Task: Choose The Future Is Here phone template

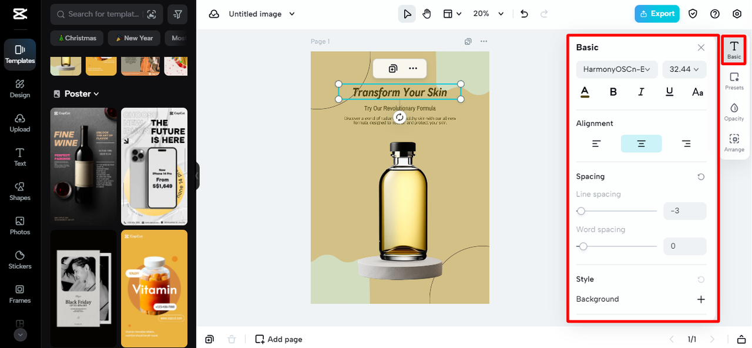Action: tap(154, 166)
